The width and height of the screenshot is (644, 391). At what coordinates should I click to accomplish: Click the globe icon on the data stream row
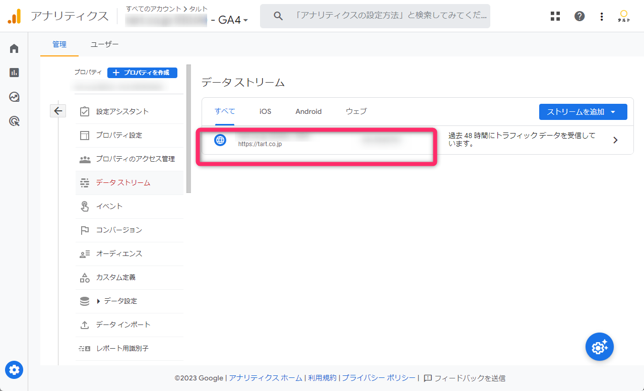220,140
